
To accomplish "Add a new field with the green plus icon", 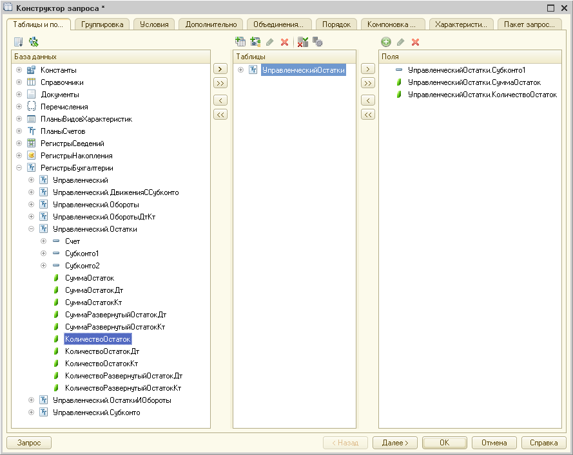I will click(386, 42).
